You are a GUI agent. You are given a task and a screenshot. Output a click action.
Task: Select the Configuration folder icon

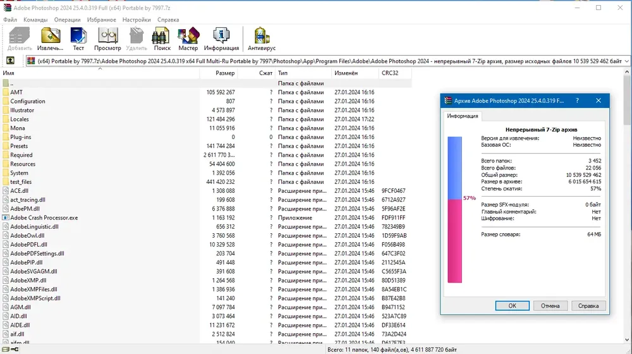(6, 101)
